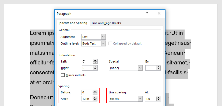Decrease After spacing with down arrow
This screenshot has height=106, width=222.
coord(95,100)
